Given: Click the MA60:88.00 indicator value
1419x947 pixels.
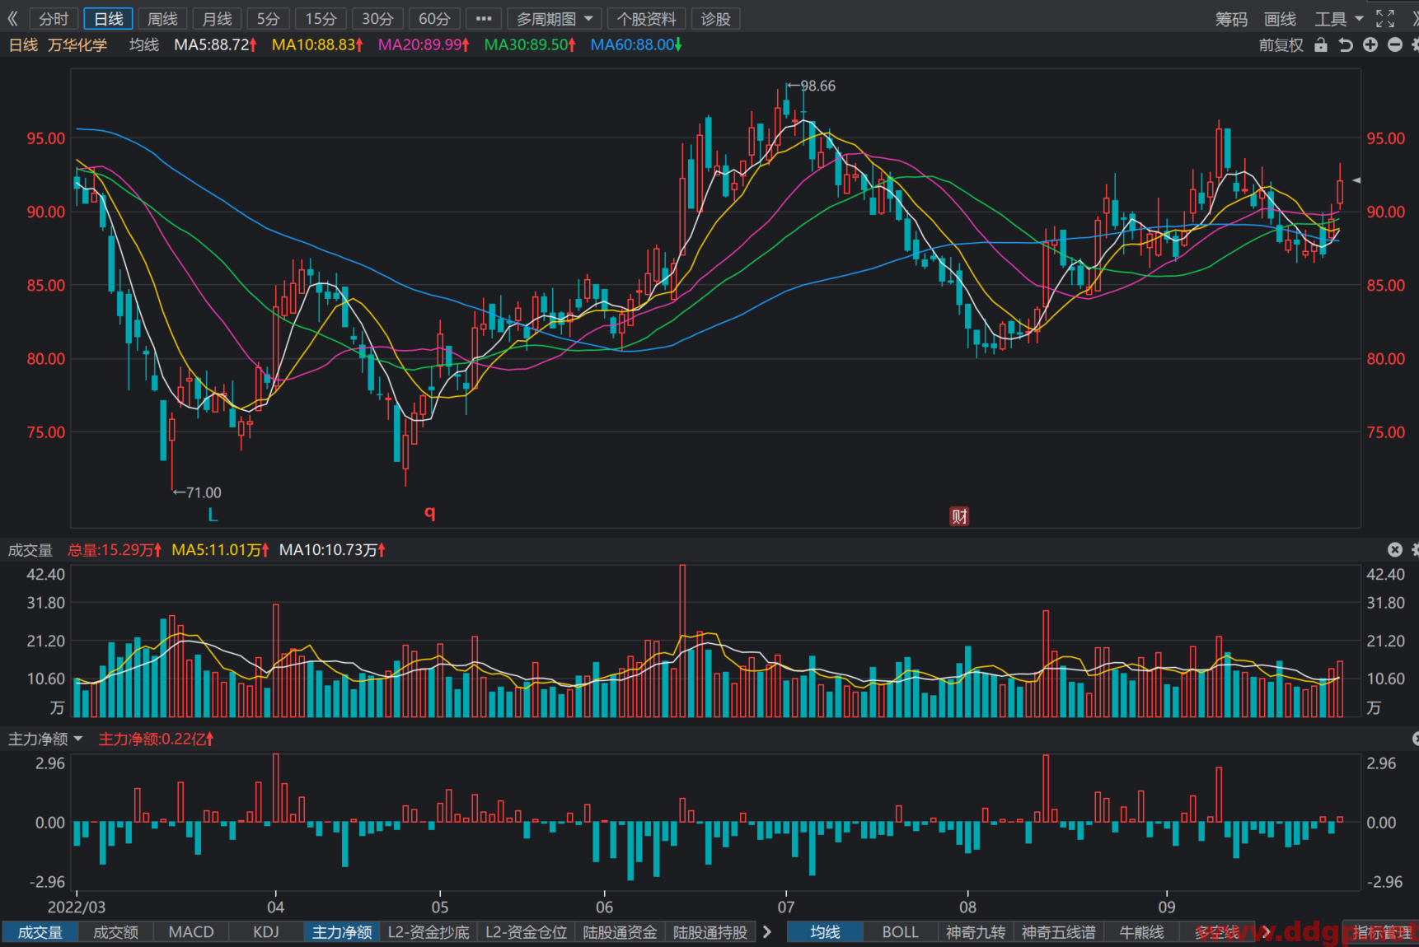Looking at the screenshot, I should point(636,44).
